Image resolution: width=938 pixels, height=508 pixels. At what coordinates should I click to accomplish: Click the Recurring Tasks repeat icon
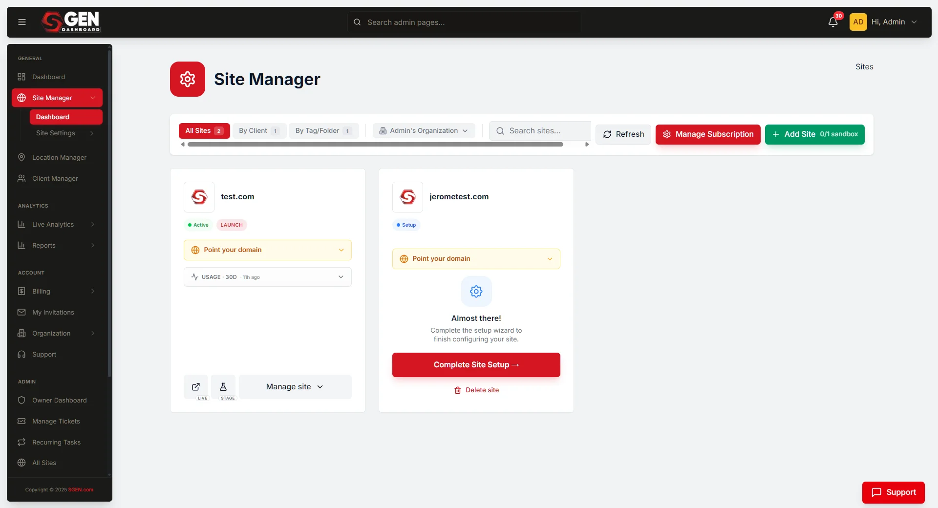point(21,442)
